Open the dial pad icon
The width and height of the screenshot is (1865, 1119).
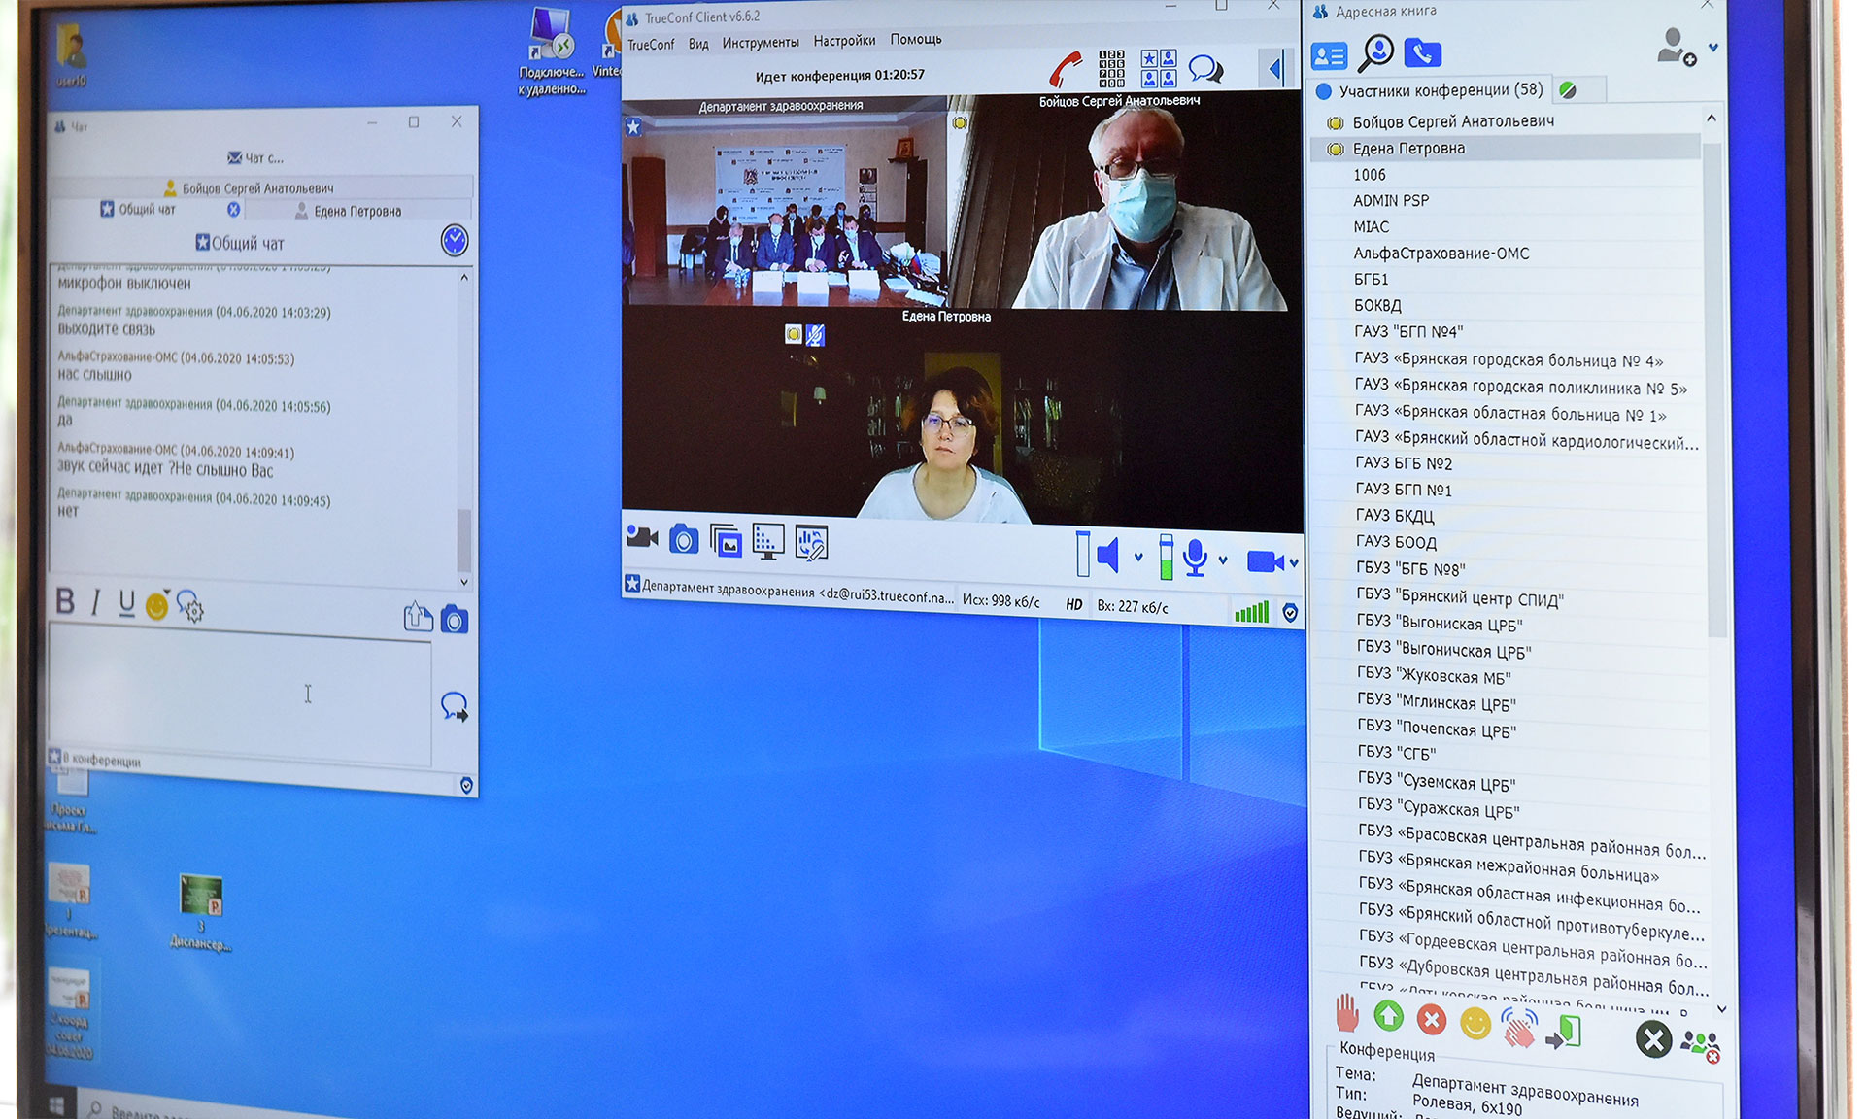[1111, 69]
